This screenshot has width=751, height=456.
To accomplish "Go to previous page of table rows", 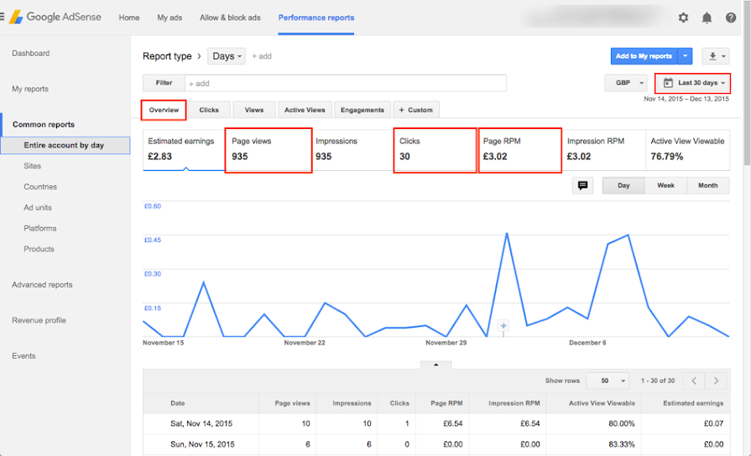I will [x=694, y=381].
